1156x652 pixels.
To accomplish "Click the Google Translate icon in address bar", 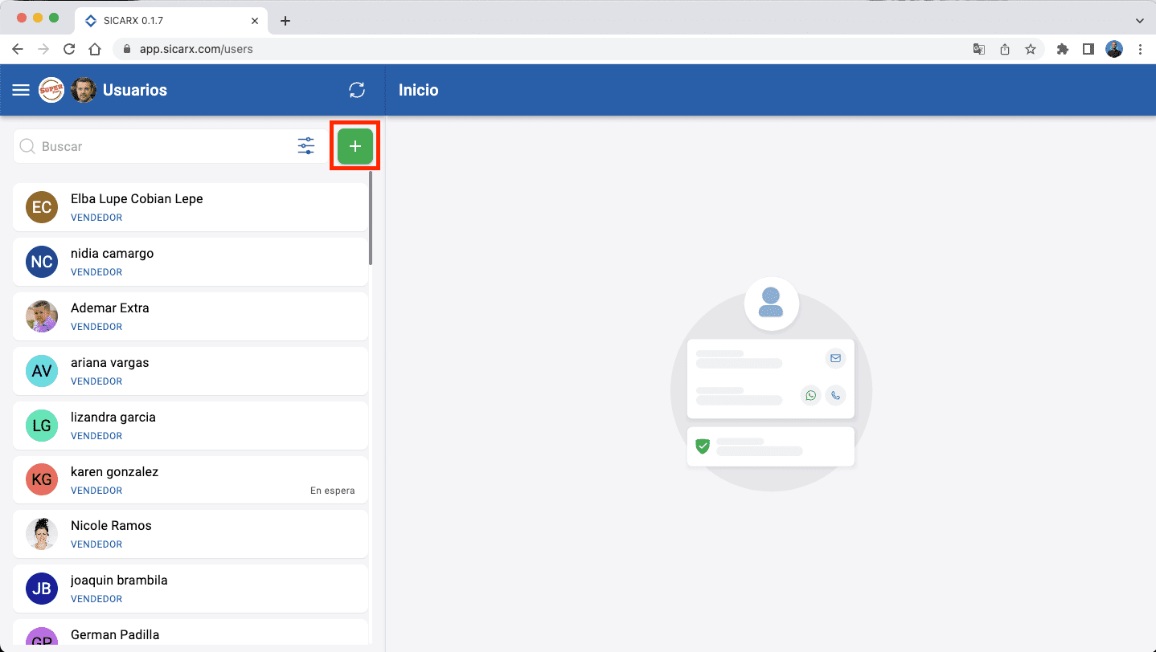I will click(978, 49).
